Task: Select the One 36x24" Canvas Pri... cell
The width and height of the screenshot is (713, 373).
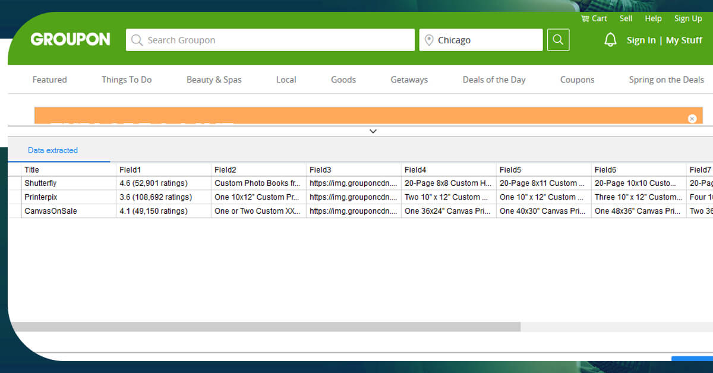Action: (449, 211)
